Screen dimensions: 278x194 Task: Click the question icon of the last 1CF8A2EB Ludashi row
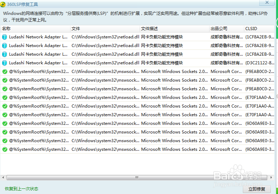[5, 54]
